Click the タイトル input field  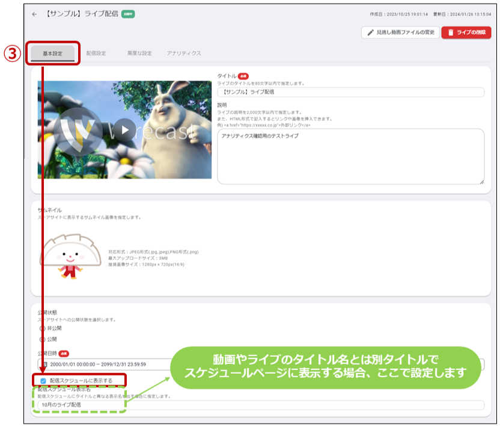[350, 92]
